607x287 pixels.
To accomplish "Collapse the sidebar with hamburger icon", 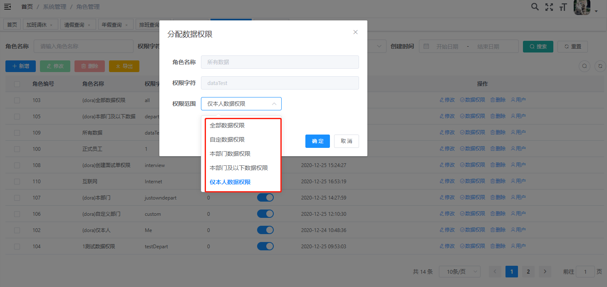I will [8, 7].
